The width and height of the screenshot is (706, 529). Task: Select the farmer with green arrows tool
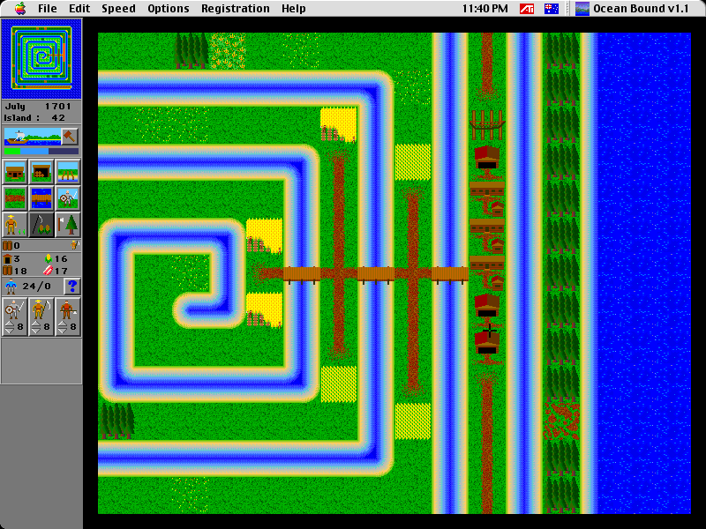(15, 225)
